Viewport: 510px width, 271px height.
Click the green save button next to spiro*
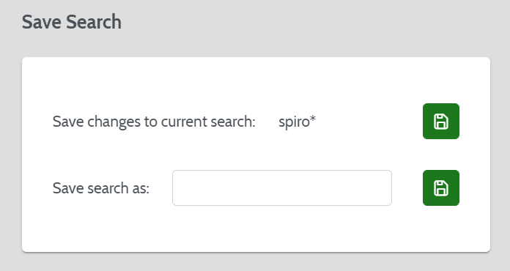tap(440, 121)
